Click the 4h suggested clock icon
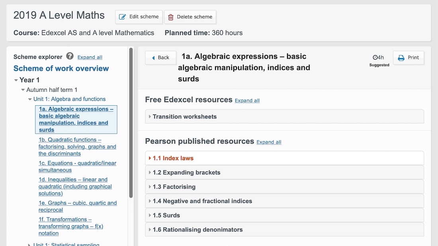Screen dimensions: 438x246 [x=375, y=58]
